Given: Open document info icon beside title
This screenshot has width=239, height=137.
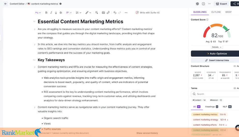Looking at the screenshot, I should pos(61,4).
